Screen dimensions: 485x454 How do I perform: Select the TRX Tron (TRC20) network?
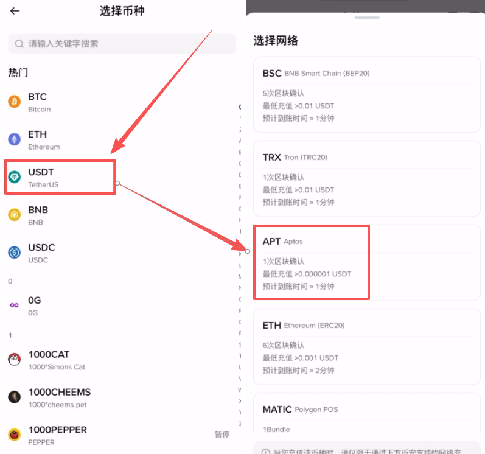pyautogui.click(x=366, y=180)
